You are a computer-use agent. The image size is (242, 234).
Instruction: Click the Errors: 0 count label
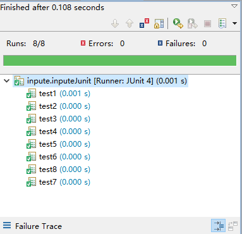pos(106,44)
